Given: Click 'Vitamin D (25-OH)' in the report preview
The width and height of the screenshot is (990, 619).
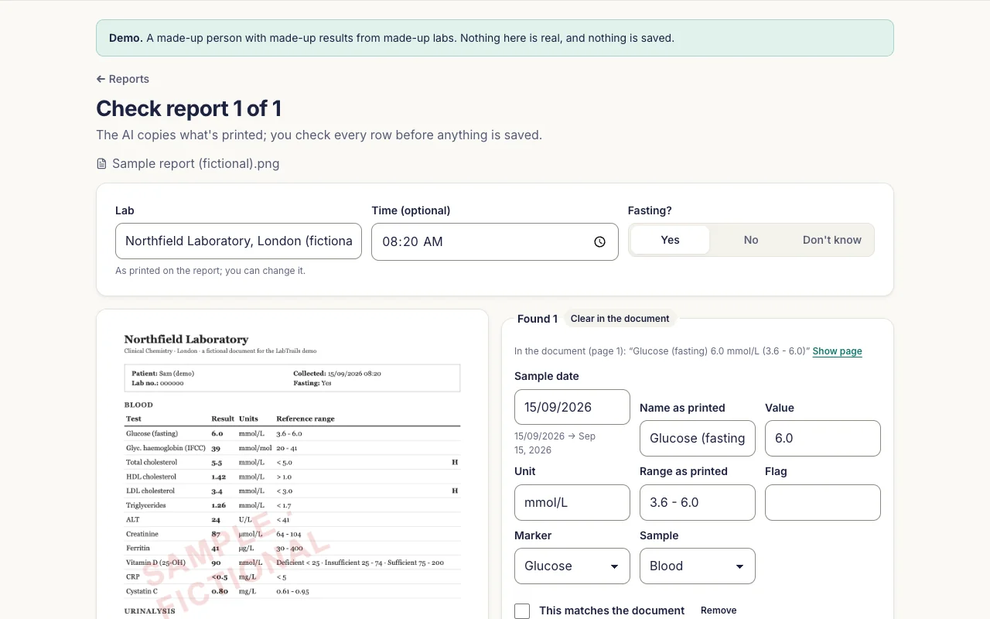Looking at the screenshot, I should coord(155,563).
